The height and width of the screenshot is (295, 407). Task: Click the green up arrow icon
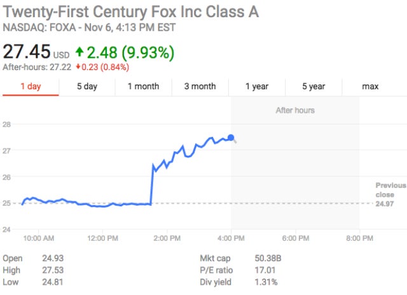click(x=79, y=52)
